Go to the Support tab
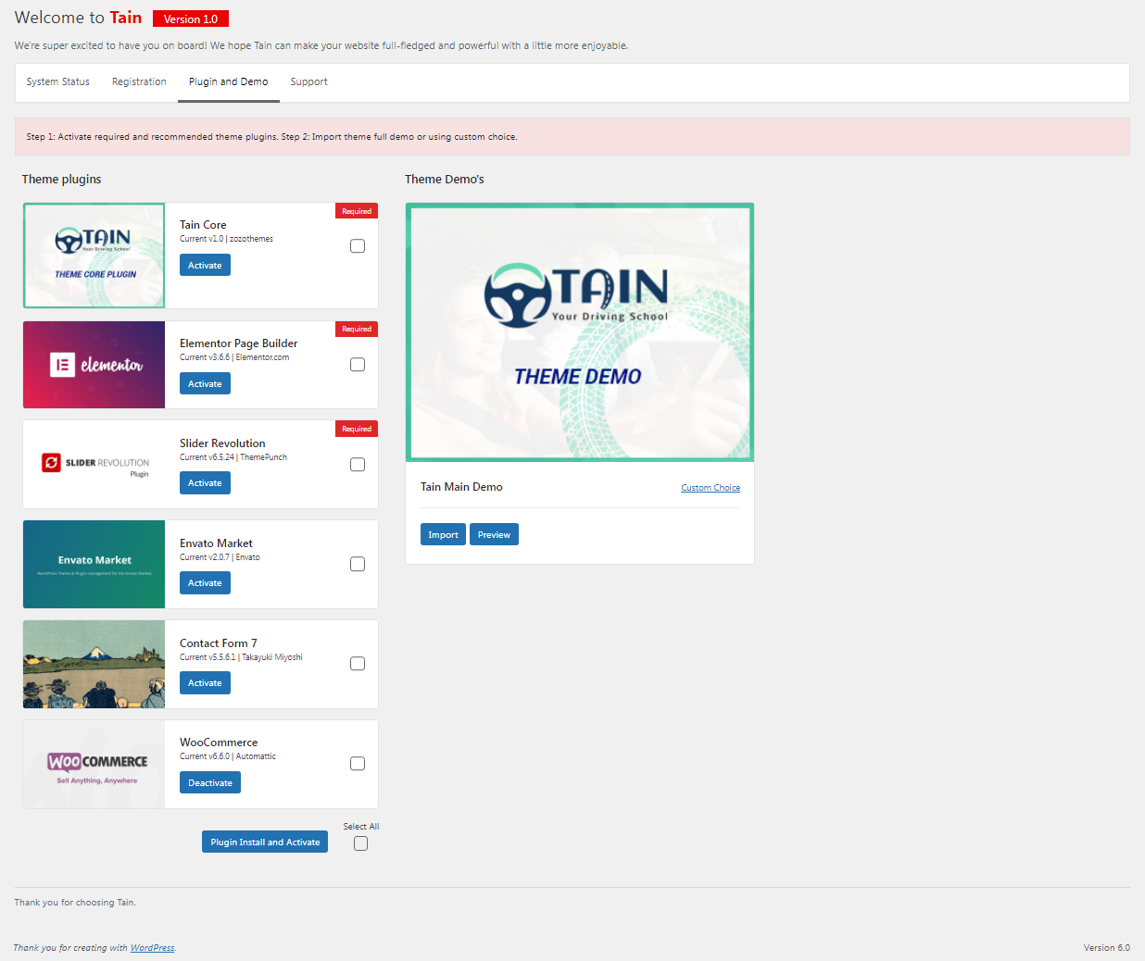 [308, 81]
